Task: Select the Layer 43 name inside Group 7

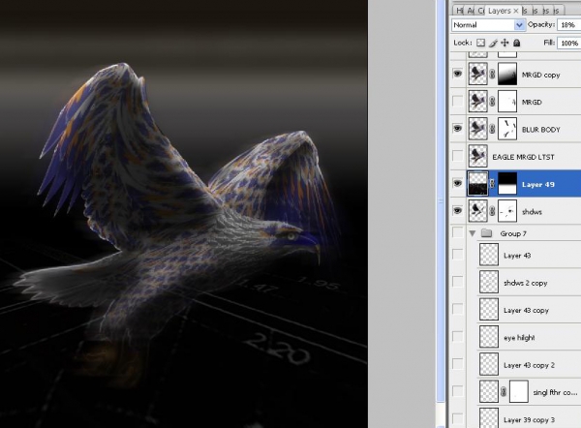Action: pyautogui.click(x=517, y=256)
